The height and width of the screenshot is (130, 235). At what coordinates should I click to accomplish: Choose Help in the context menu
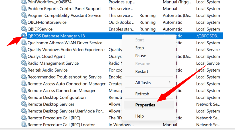pyautogui.click(x=139, y=116)
